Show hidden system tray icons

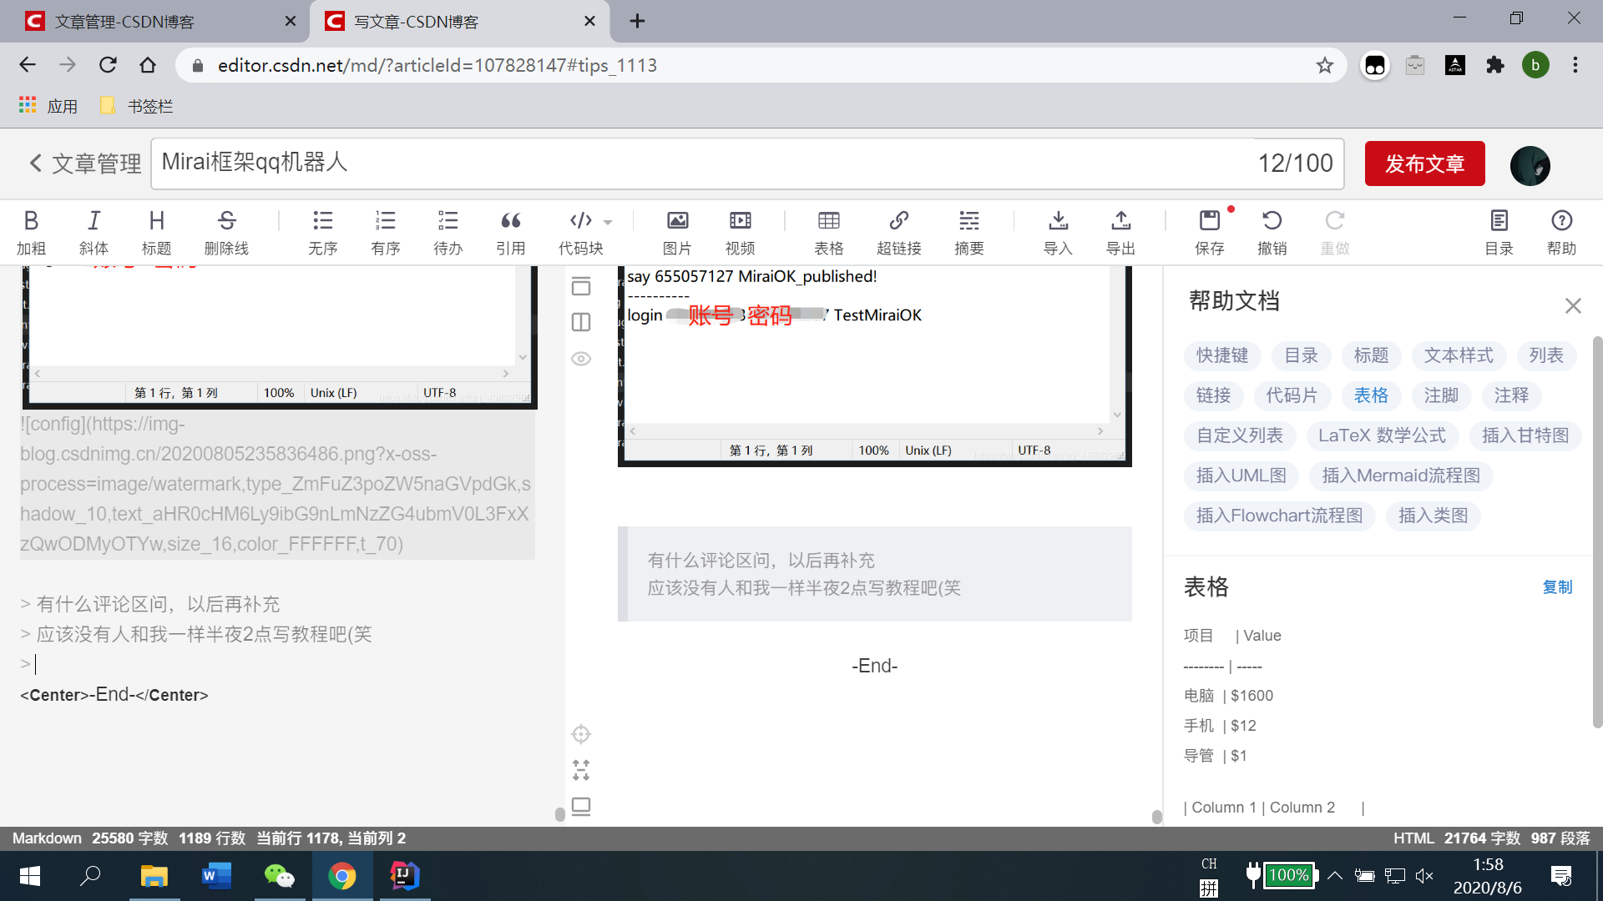click(x=1334, y=875)
